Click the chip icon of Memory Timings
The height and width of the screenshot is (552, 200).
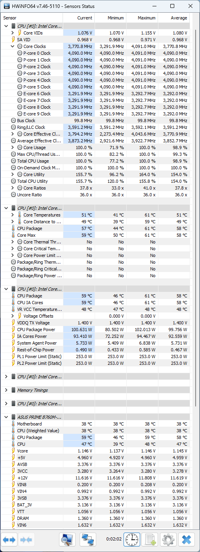(x=13, y=390)
